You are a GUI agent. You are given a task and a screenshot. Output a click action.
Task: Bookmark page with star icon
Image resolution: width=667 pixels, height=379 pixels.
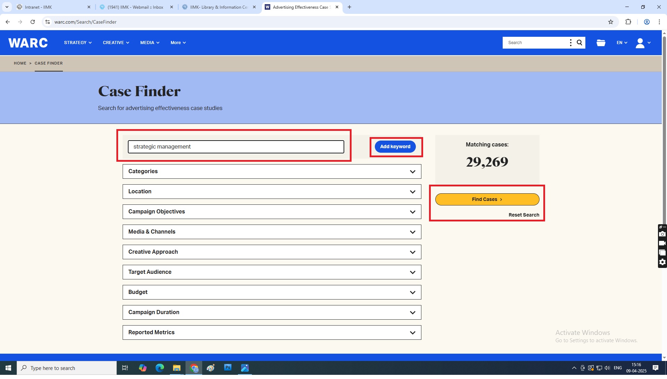point(611,22)
